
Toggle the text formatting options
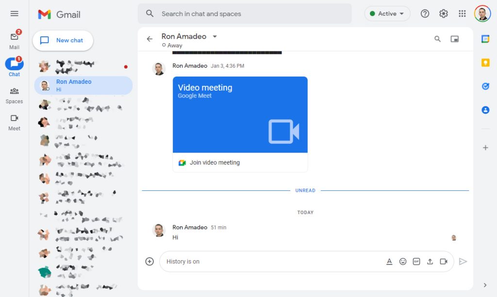point(389,261)
